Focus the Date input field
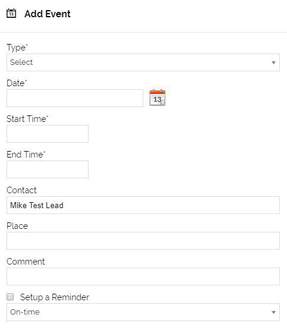 (75, 98)
